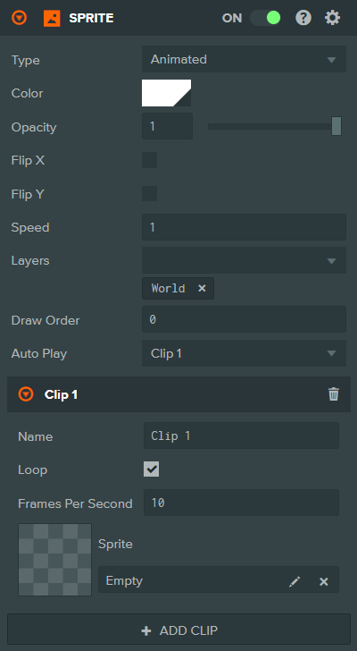
Task: Click the Add Clip button
Action: coord(178,630)
